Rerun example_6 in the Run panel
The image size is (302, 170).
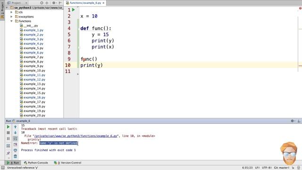click(8, 127)
